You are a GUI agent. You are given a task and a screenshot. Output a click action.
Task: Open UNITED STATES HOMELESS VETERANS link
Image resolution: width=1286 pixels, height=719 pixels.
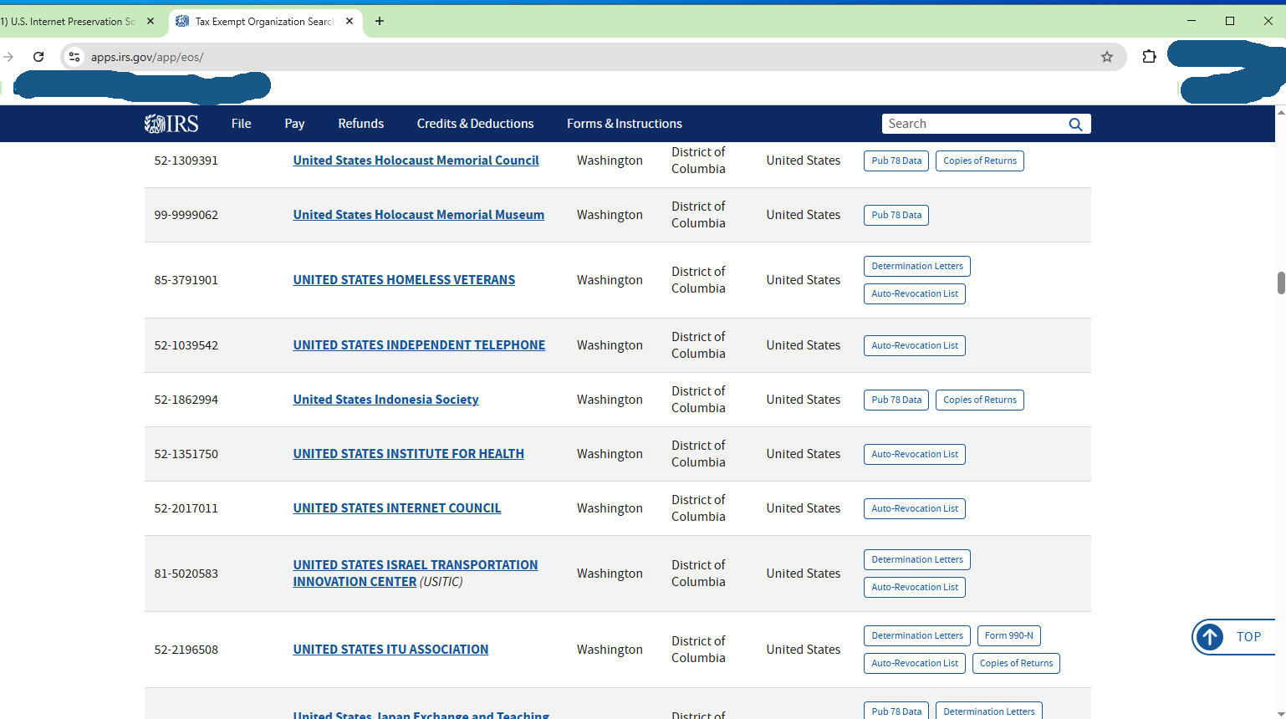tap(404, 280)
